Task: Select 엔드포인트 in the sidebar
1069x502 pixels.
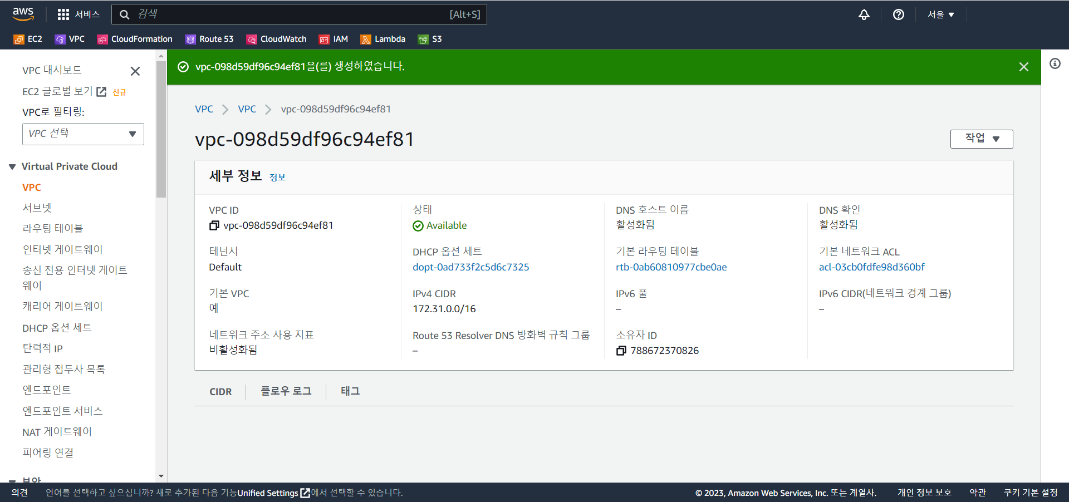Action: (x=47, y=390)
